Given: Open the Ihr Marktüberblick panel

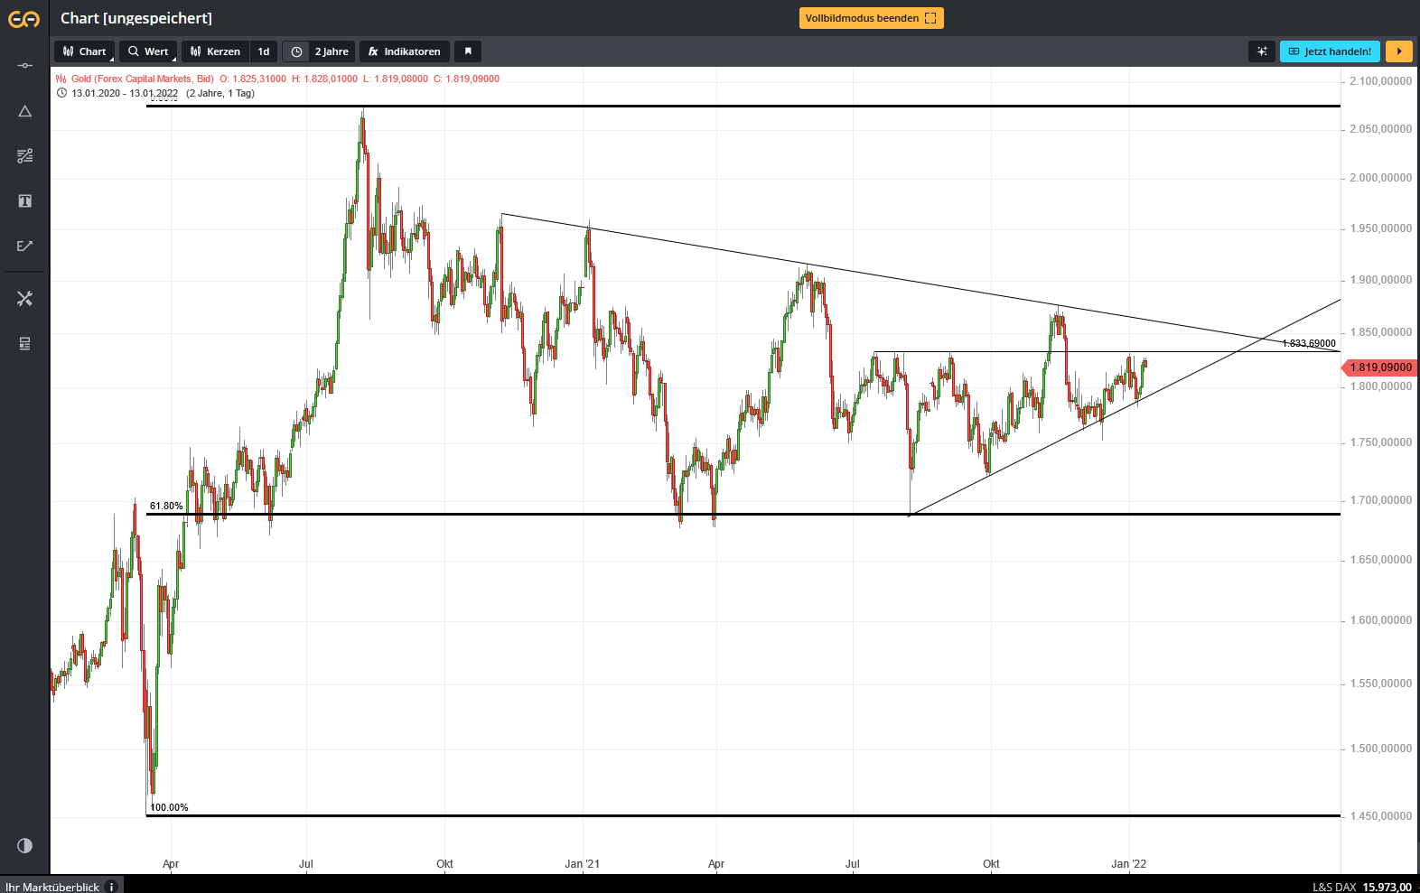Looking at the screenshot, I should click(x=52, y=887).
